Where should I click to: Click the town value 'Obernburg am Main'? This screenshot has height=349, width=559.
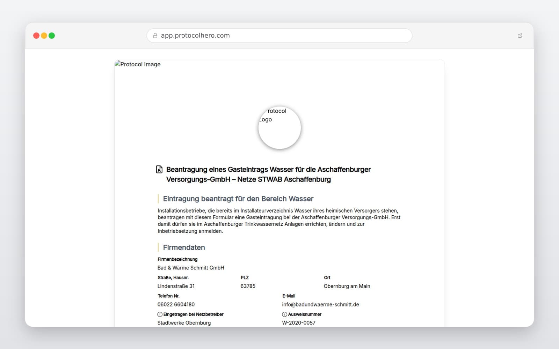pos(347,286)
